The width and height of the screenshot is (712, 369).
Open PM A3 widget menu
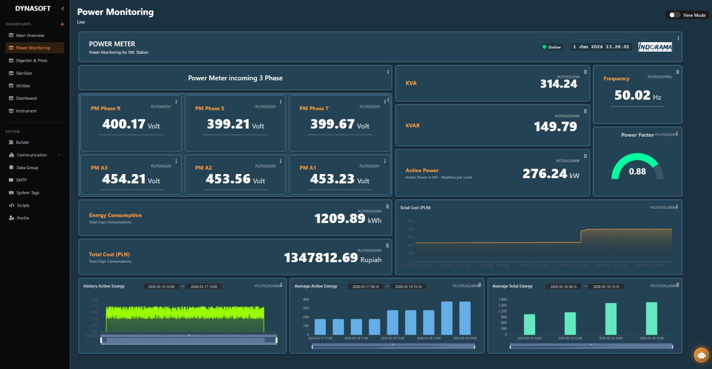point(176,161)
